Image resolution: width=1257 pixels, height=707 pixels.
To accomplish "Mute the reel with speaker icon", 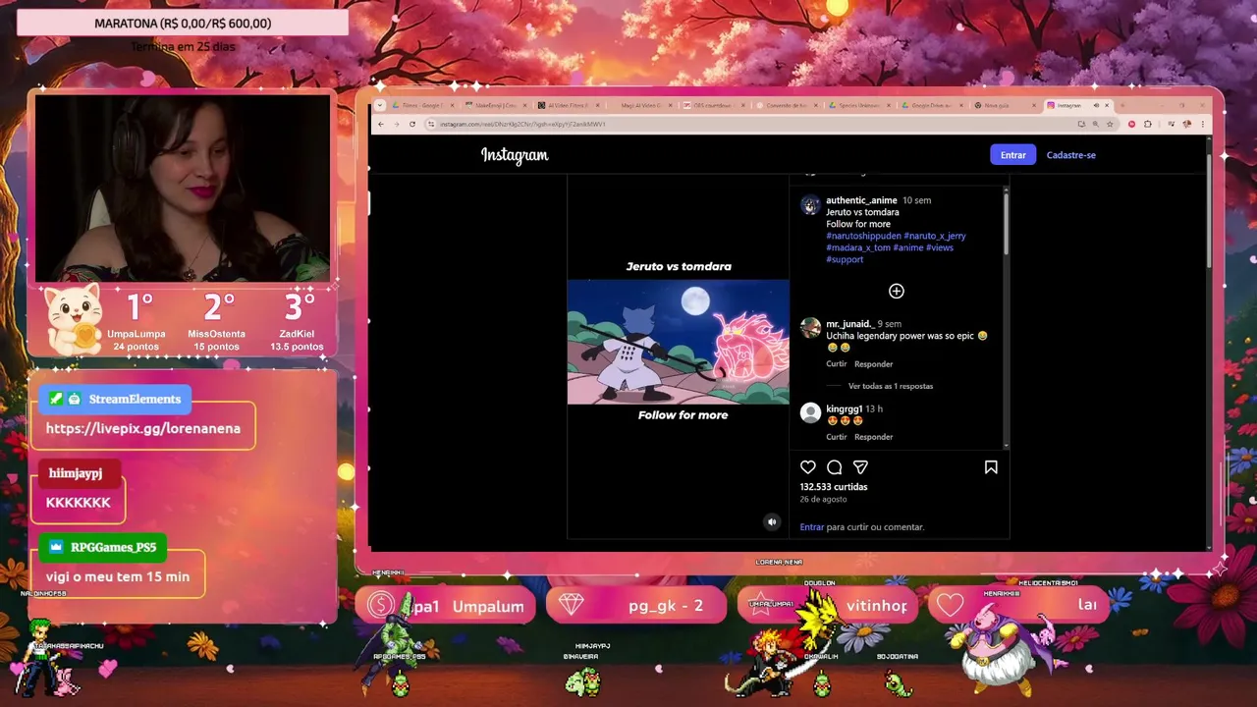I will [772, 522].
